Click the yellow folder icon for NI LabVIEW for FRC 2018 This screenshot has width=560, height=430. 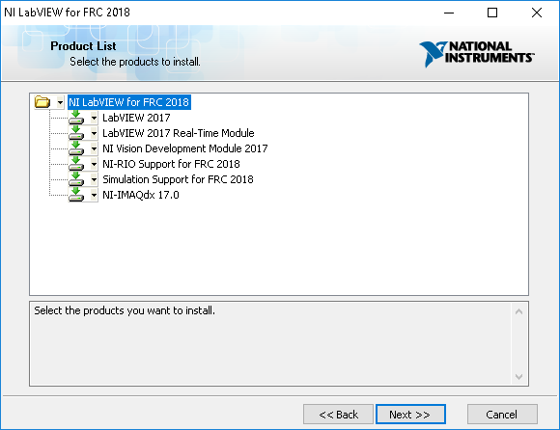(42, 102)
